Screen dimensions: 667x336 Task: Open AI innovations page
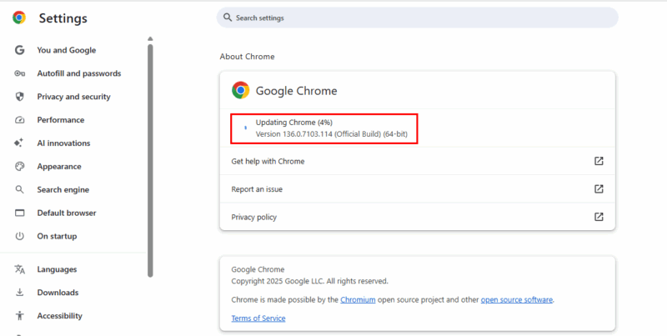pyautogui.click(x=63, y=143)
